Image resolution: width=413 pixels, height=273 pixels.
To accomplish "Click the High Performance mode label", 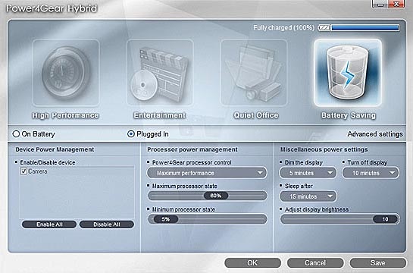I will pos(65,115).
